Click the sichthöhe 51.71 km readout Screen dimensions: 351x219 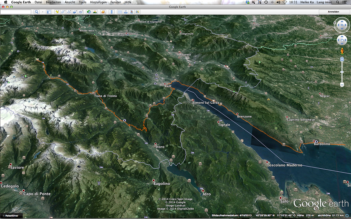pos(331,215)
